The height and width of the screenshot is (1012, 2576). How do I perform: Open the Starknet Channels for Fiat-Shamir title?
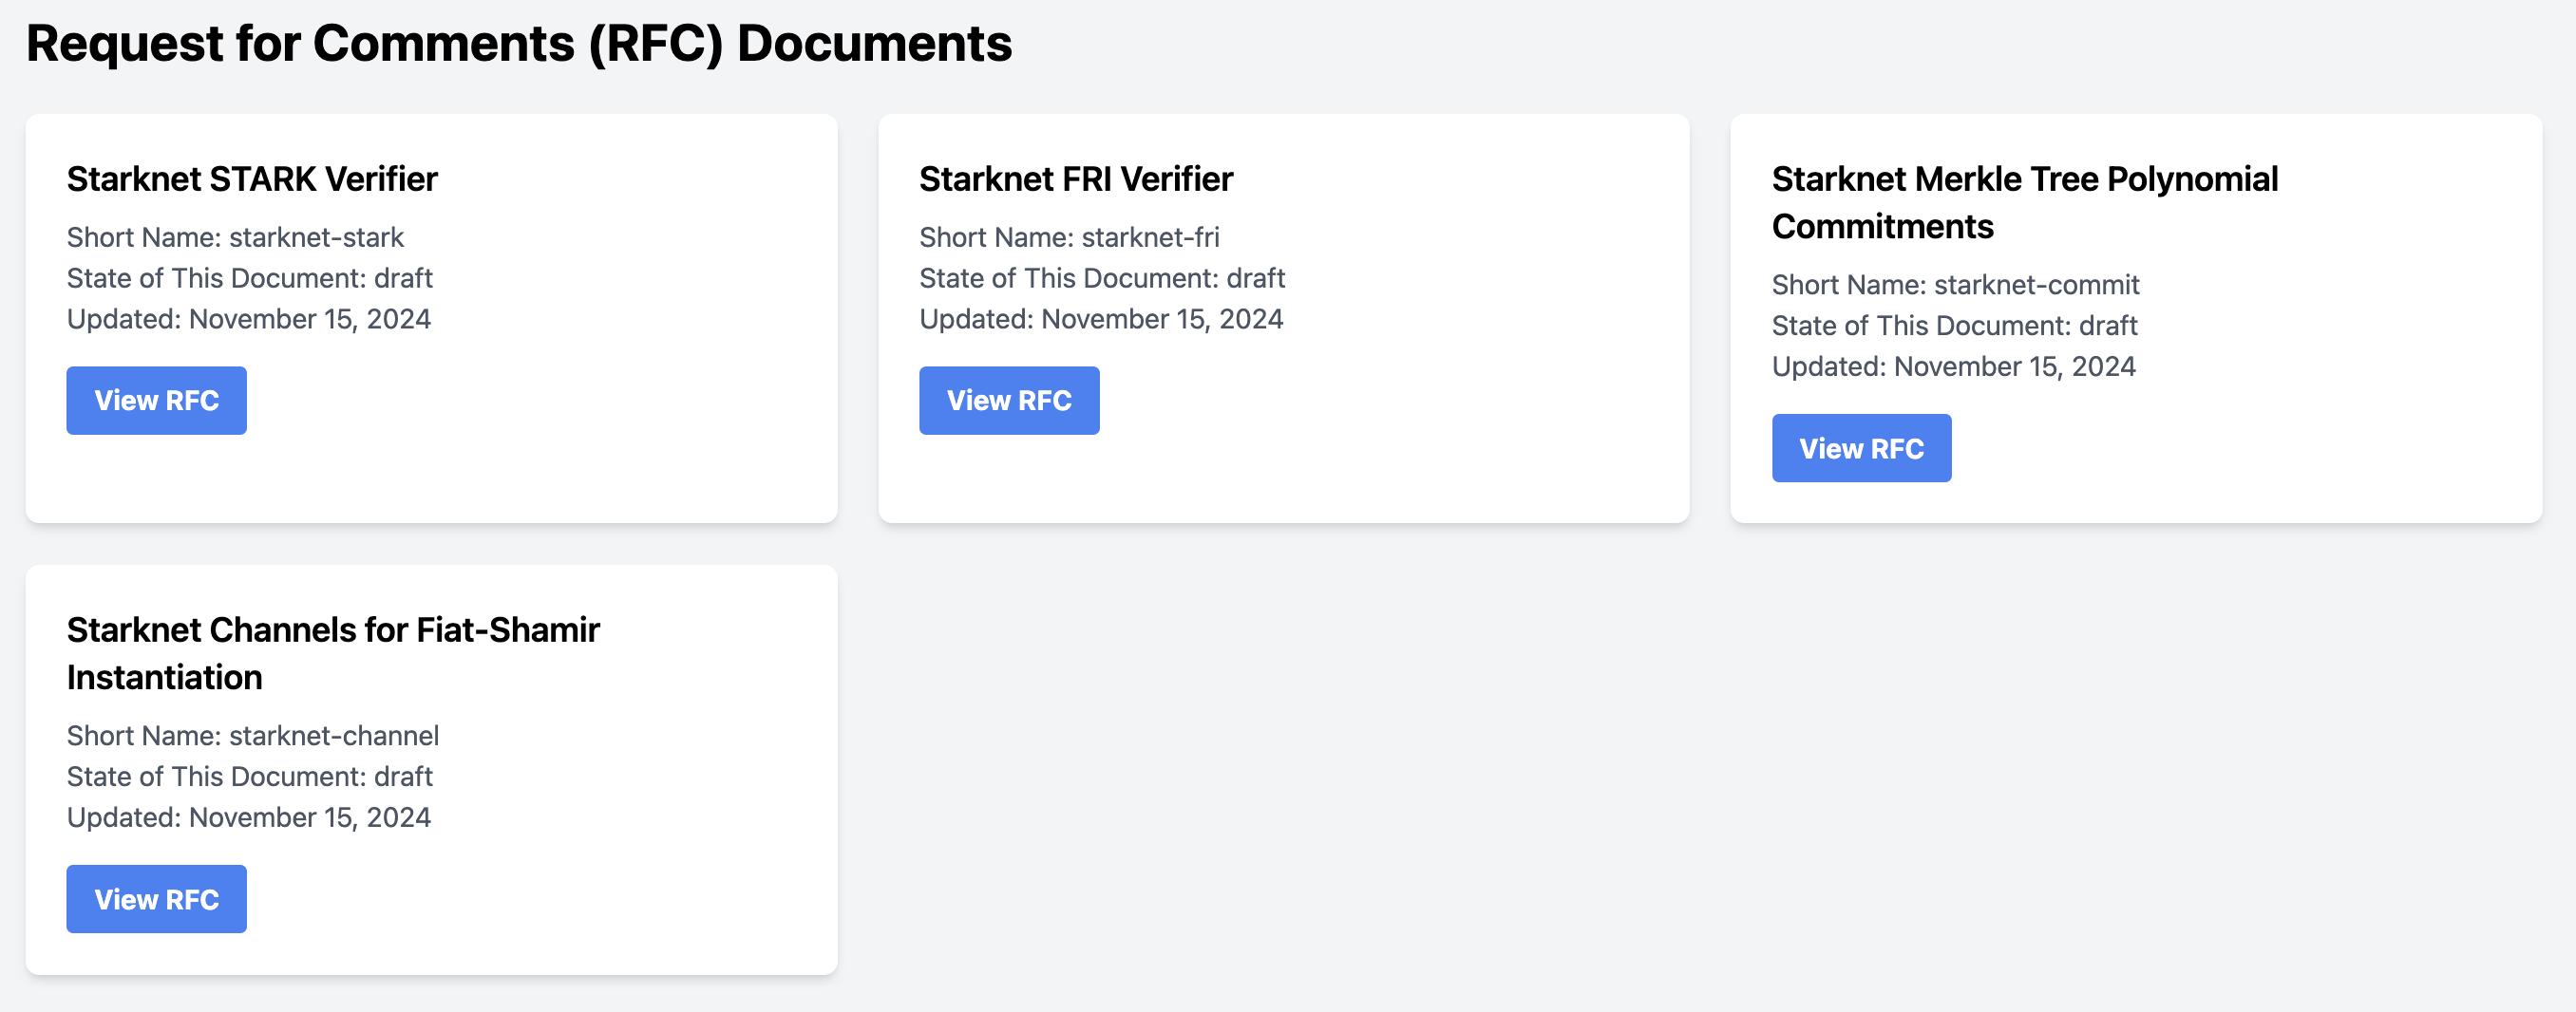333,653
